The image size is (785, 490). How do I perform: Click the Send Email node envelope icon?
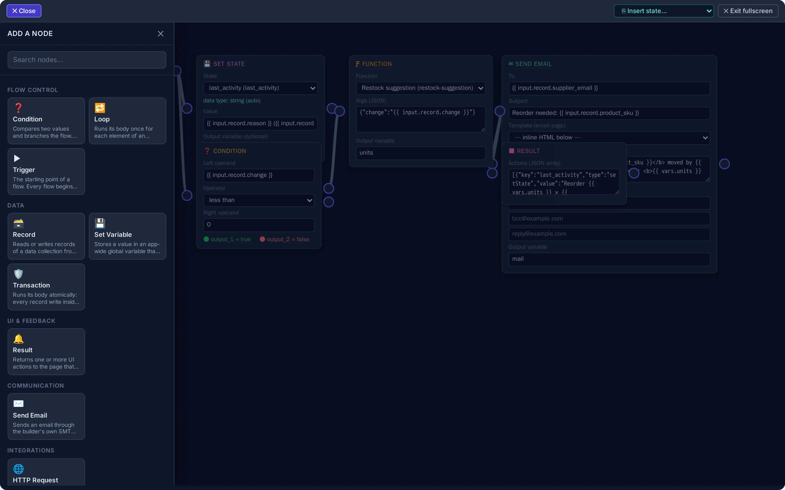511,64
